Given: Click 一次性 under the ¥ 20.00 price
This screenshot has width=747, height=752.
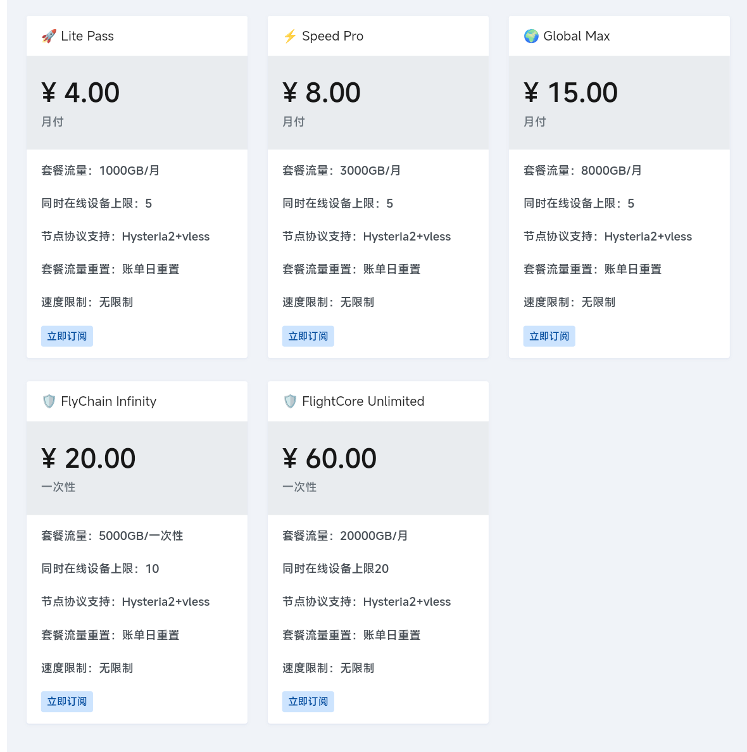Looking at the screenshot, I should point(58,487).
